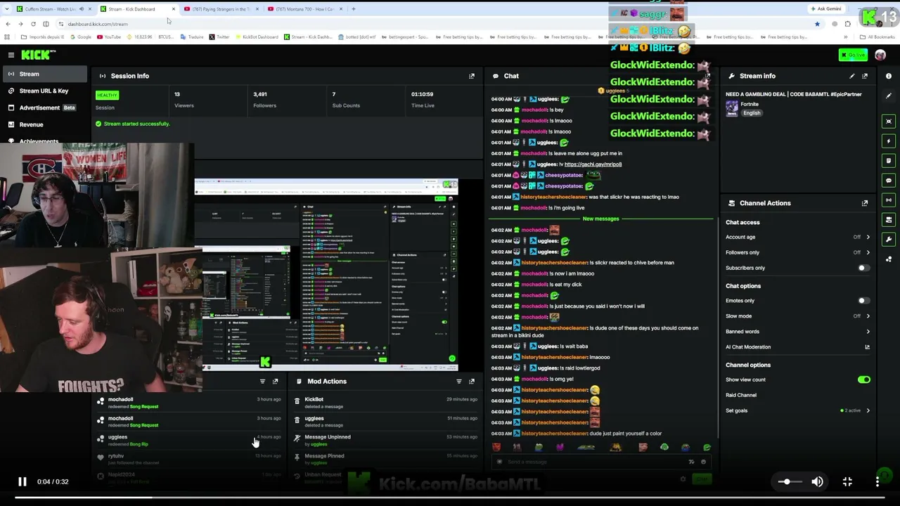The image size is (900, 506).
Task: Pop out the activity feed panel
Action: click(x=275, y=382)
